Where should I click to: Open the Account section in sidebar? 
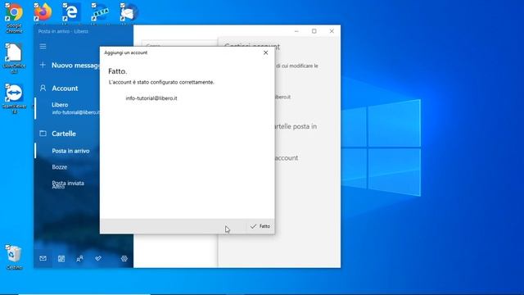[x=65, y=88]
